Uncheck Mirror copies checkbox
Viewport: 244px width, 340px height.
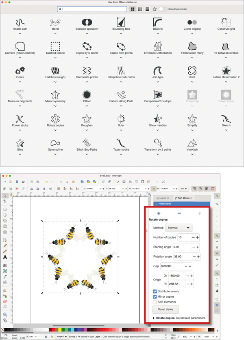155,296
